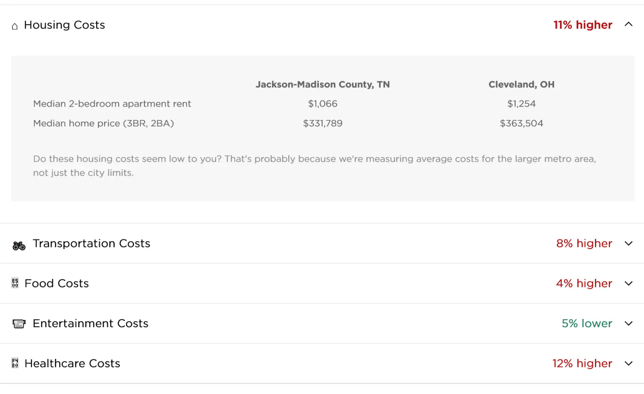644x394 pixels.
Task: Expand the Healthcare Costs chevron
Action: coord(628,363)
